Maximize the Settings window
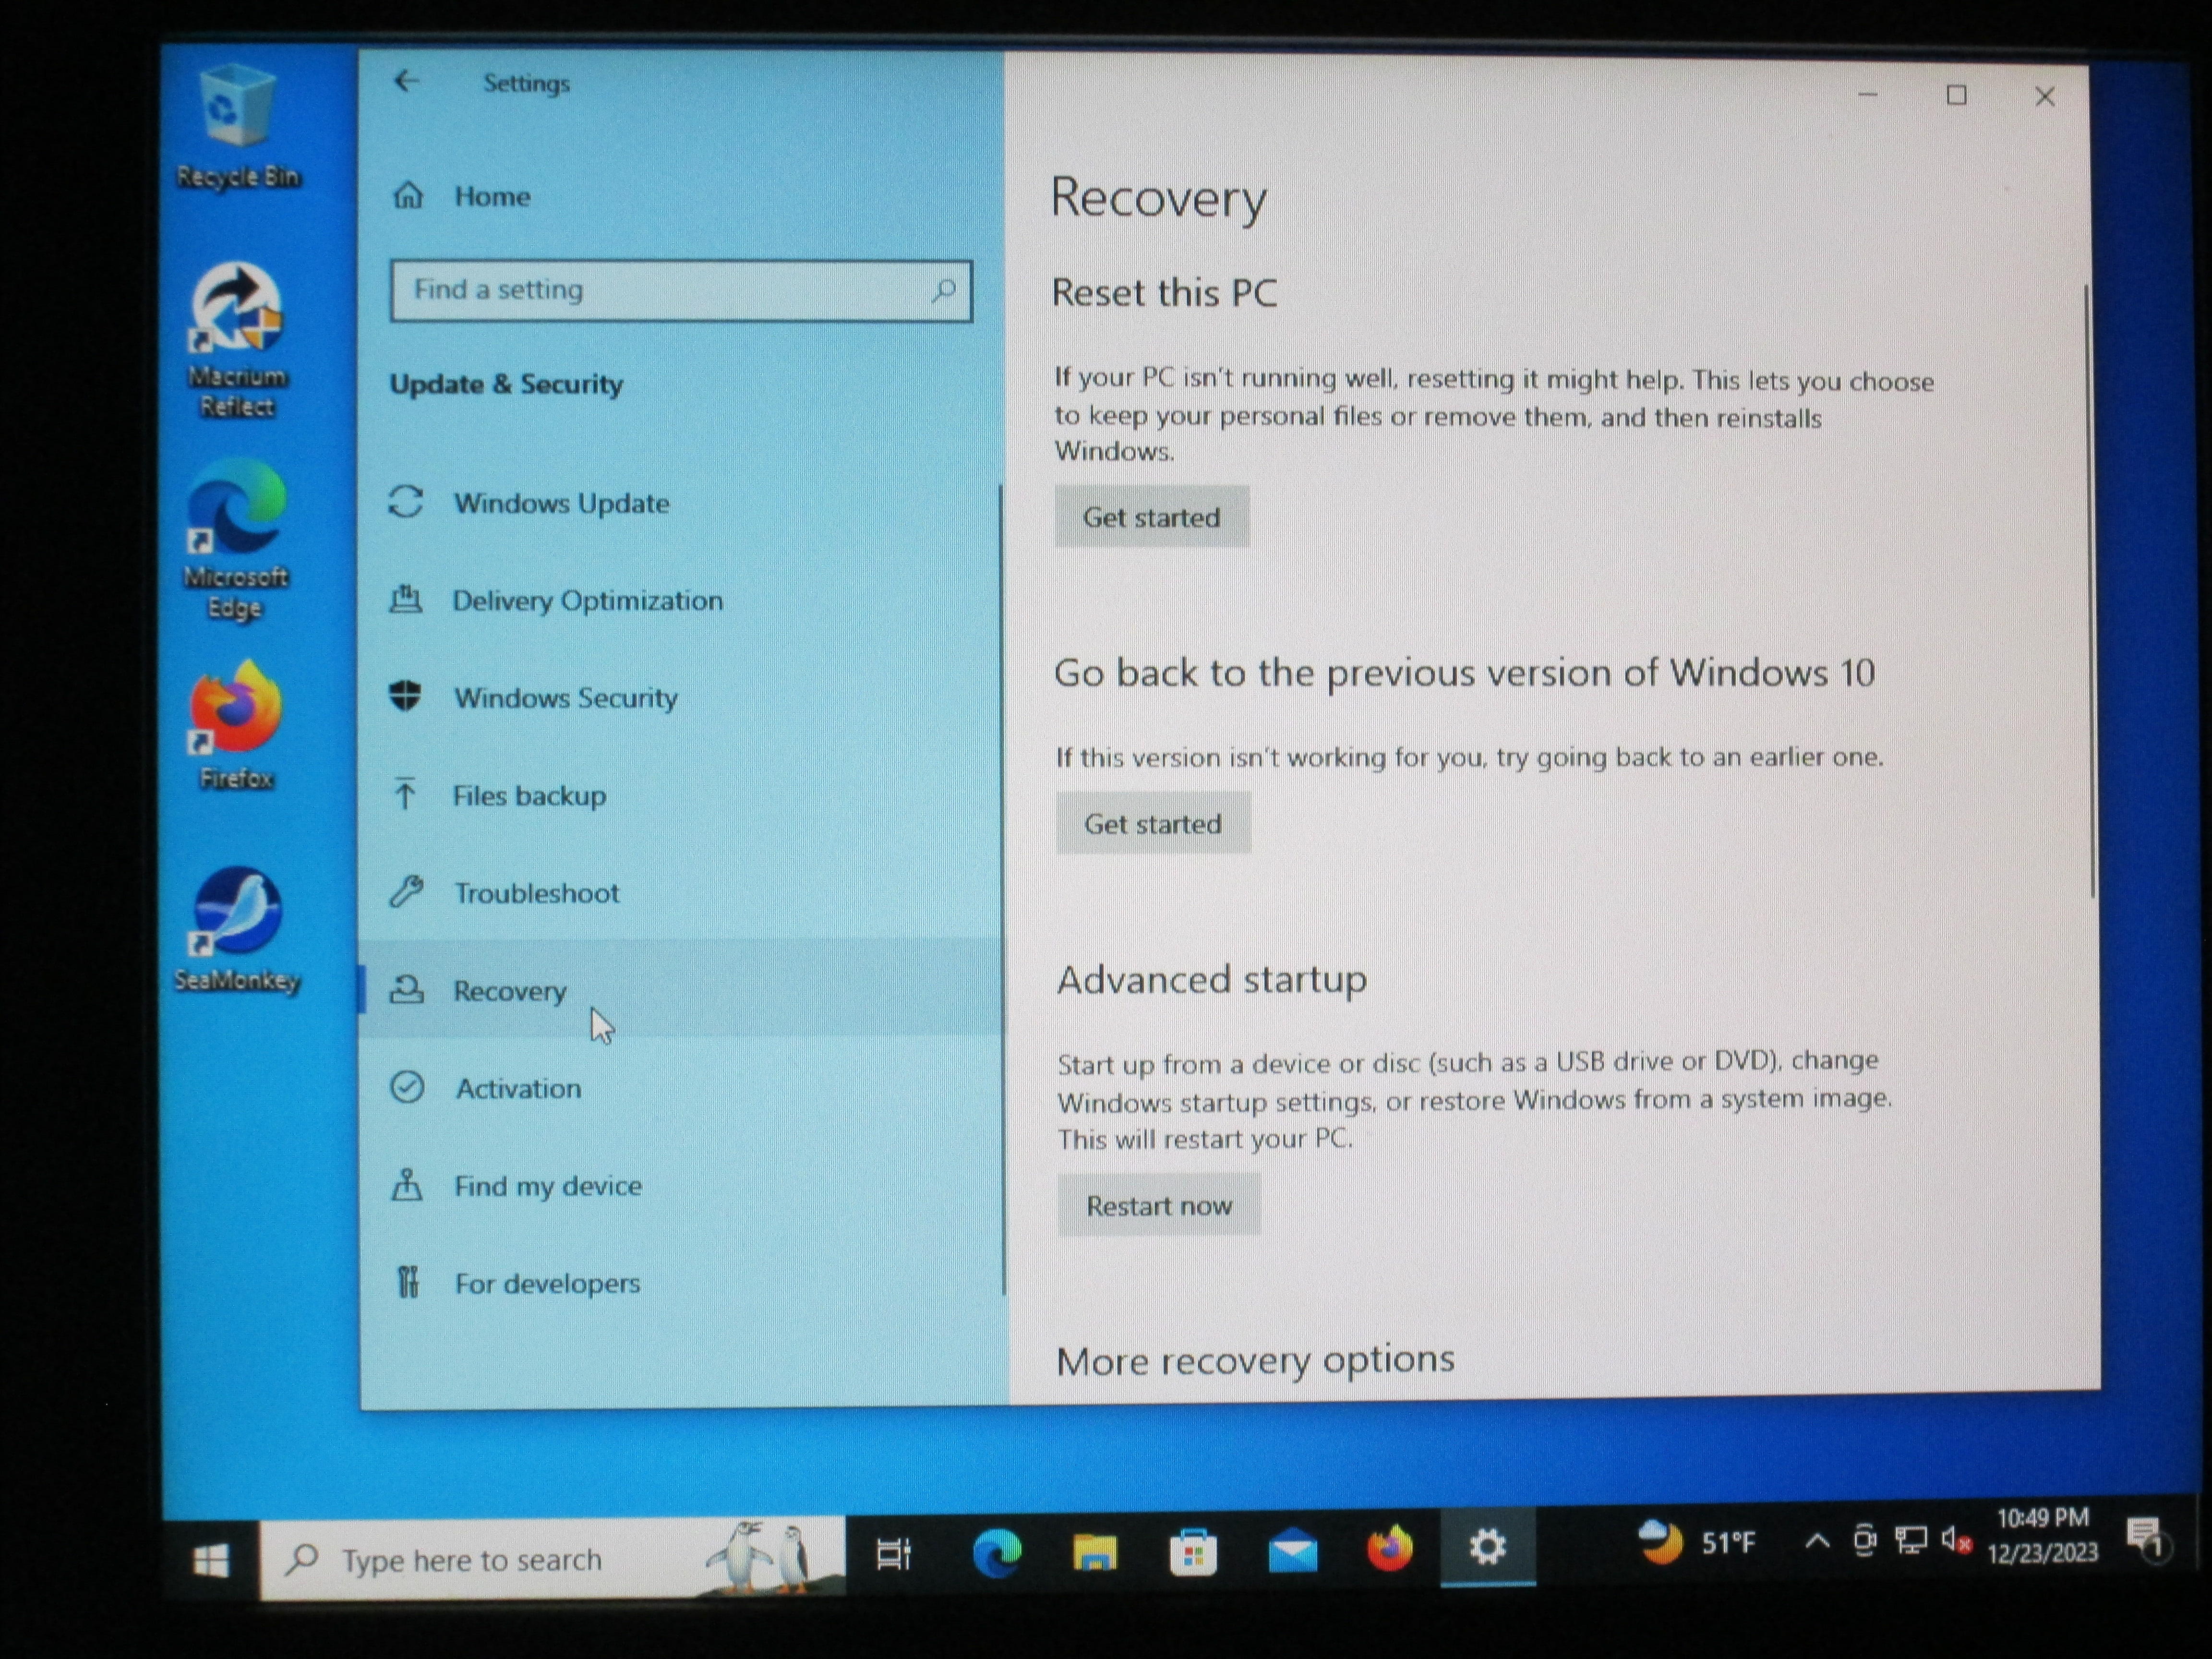The image size is (2212, 1659). pos(1956,95)
